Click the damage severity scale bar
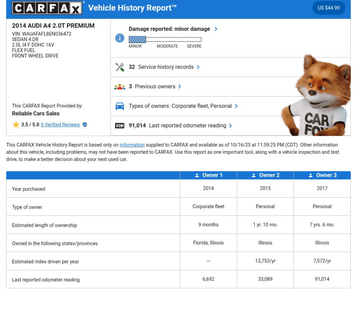 [165, 39]
